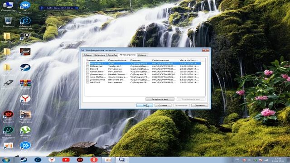This screenshot has height=163, width=290.
Task: Click the Отмена button
Action: point(163,105)
